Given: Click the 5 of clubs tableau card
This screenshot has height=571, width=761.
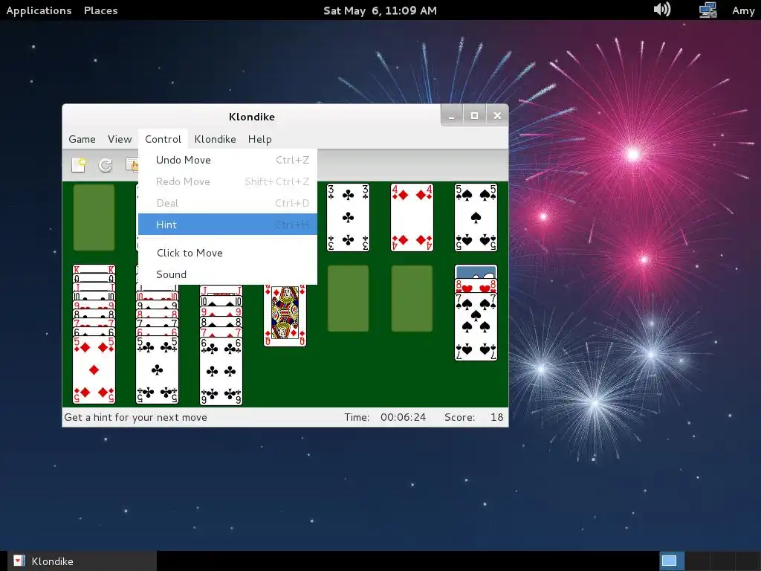Looking at the screenshot, I should [x=158, y=370].
